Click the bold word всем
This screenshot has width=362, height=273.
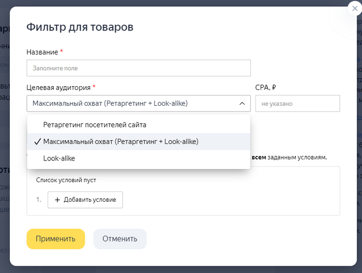[x=259, y=157]
